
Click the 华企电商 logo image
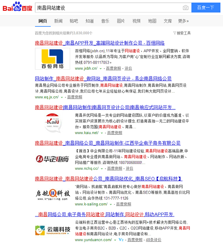[x=52, y=159]
